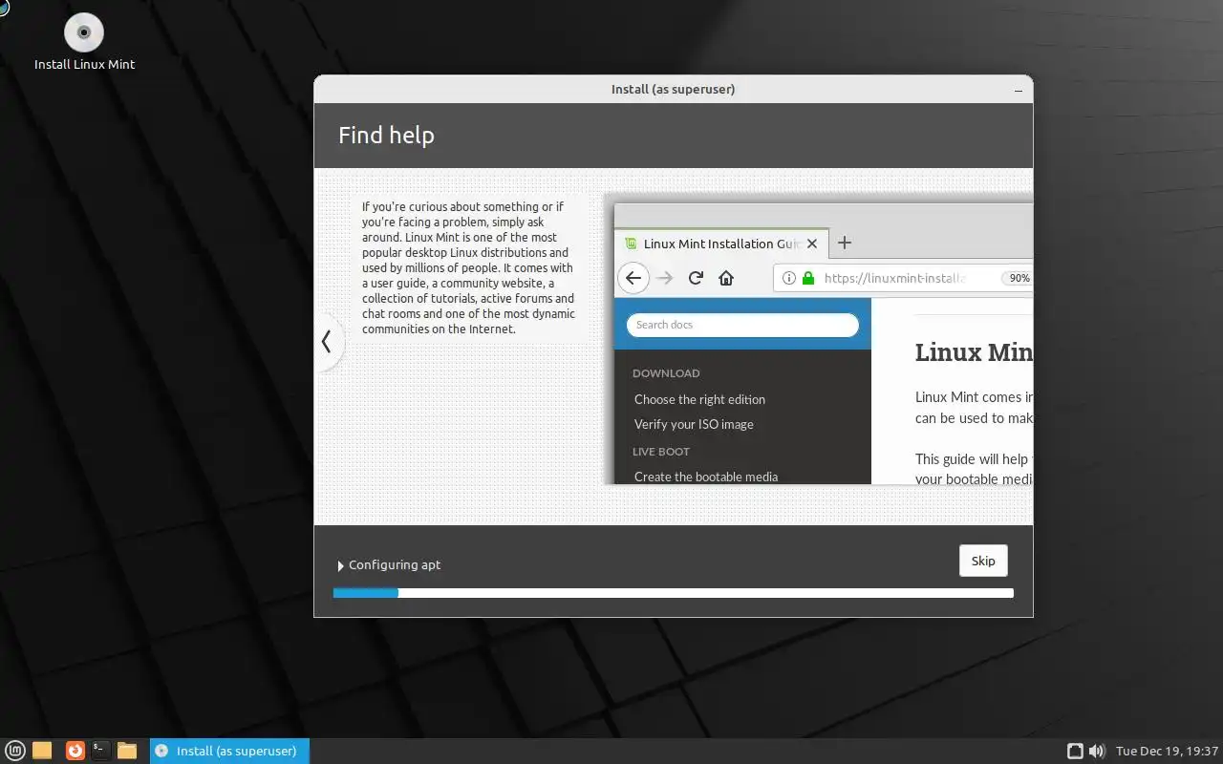This screenshot has width=1223, height=764.
Task: Open the sound volume tray icon
Action: [x=1097, y=751]
